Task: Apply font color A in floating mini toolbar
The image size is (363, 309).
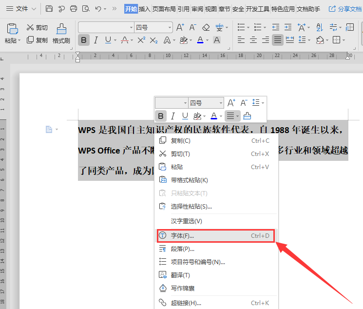Action: [x=214, y=116]
